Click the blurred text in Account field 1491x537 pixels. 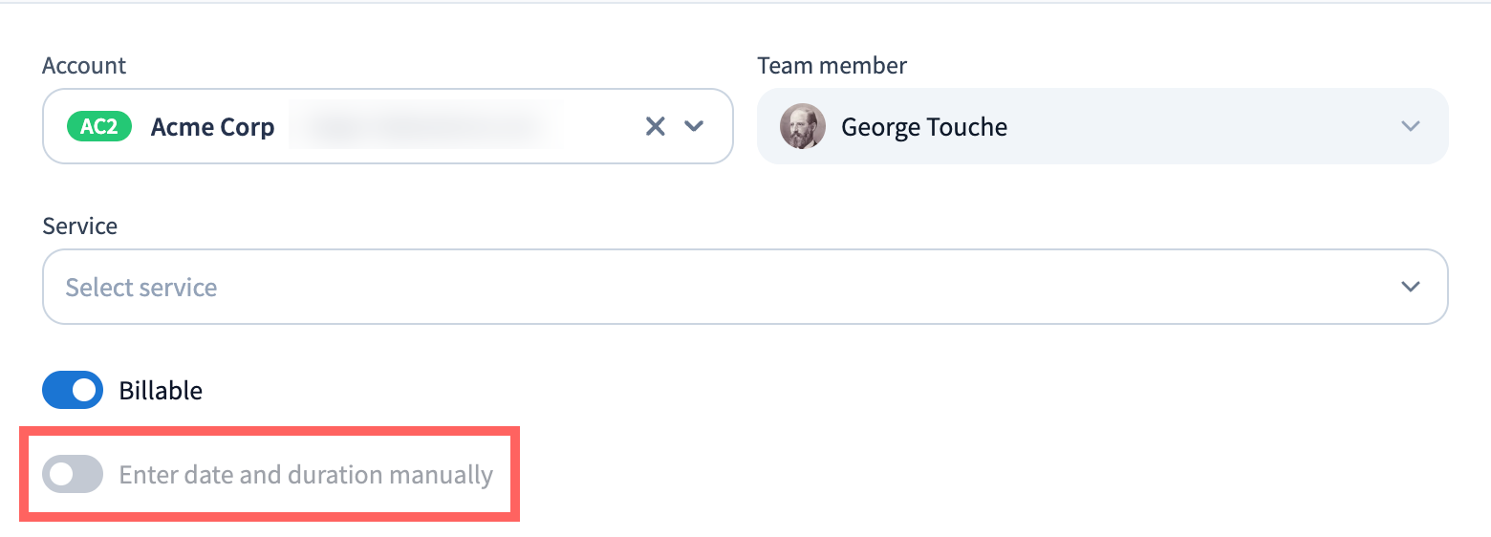point(425,126)
